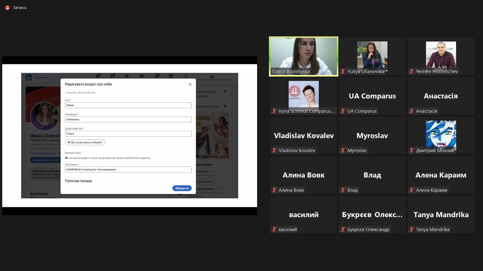Select Yuliya Ulianovska's video tile
Image resolution: width=483 pixels, height=271 pixels.
tap(372, 56)
